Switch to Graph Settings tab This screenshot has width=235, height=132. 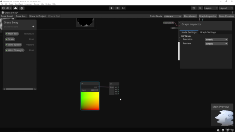208,32
